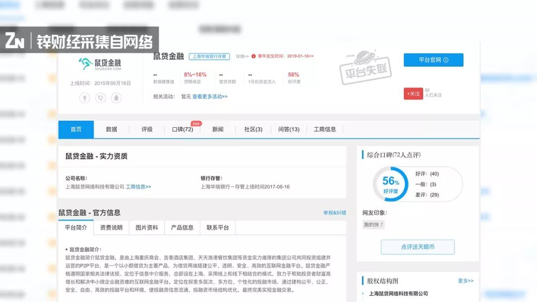Screen dimensions: 537x302
Task: Select the 首页 tab
Action: 76,129
